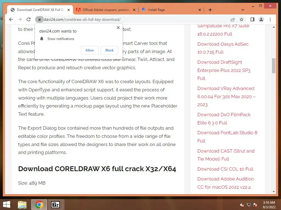Click the share page icon in address bar
Viewport: 281px width, 210px height.
233,19
